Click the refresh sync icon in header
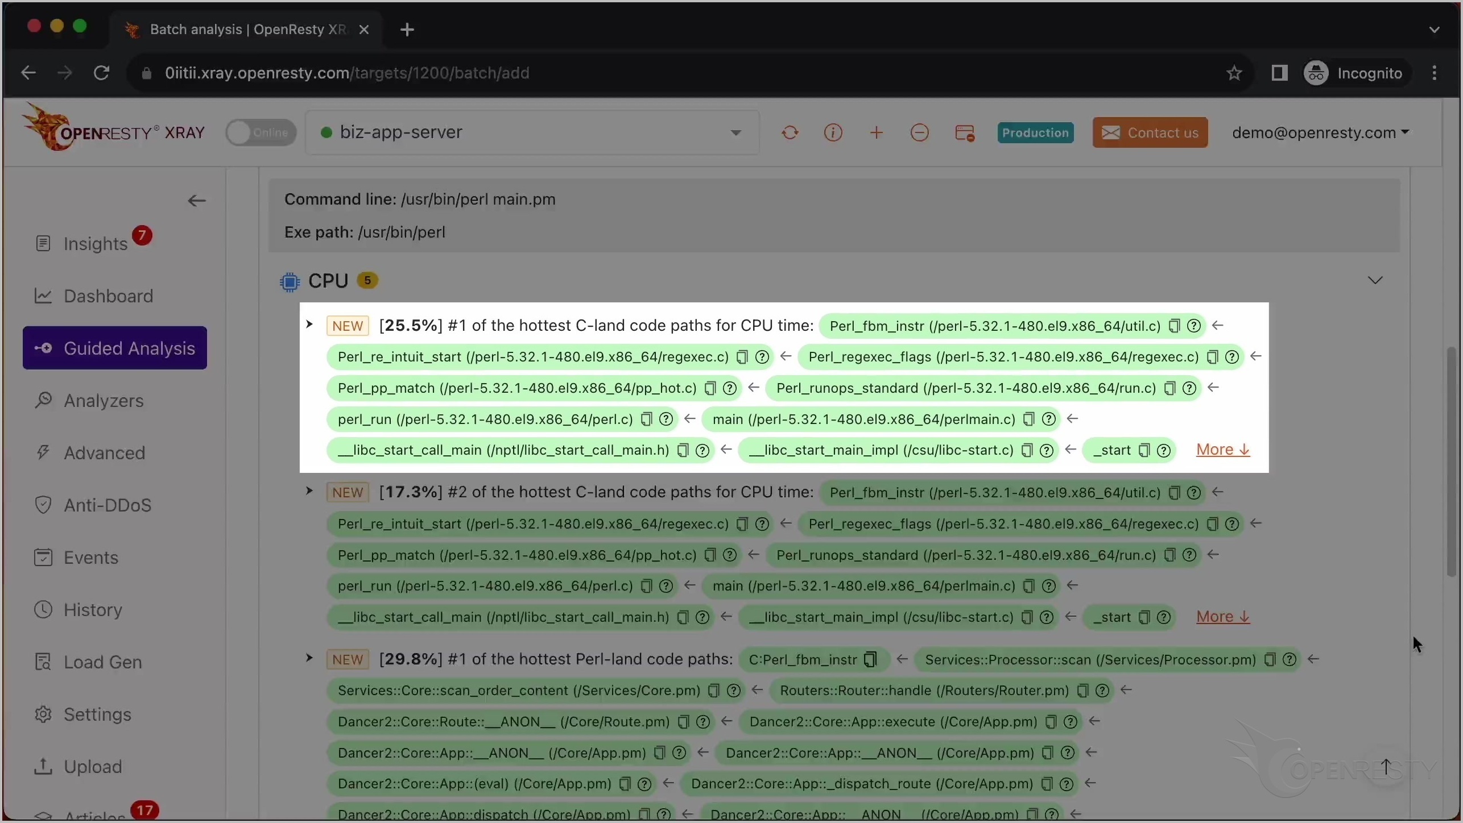 pyautogui.click(x=790, y=133)
